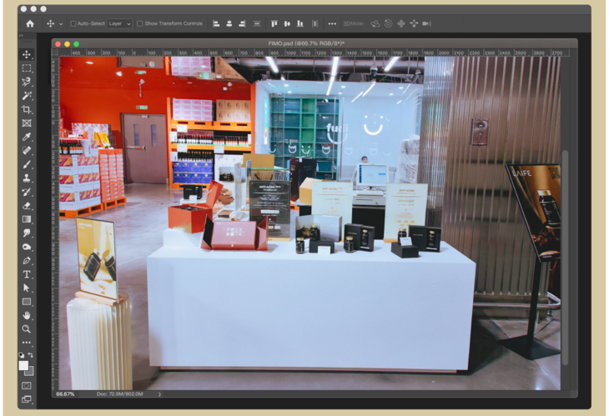Select the Eraser tool
This screenshot has width=609, height=416.
27,205
